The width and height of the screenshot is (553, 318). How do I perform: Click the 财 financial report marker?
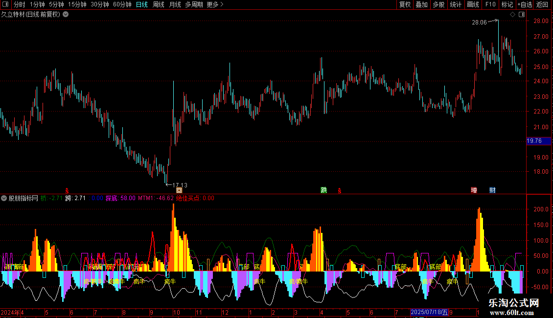tap(492, 190)
